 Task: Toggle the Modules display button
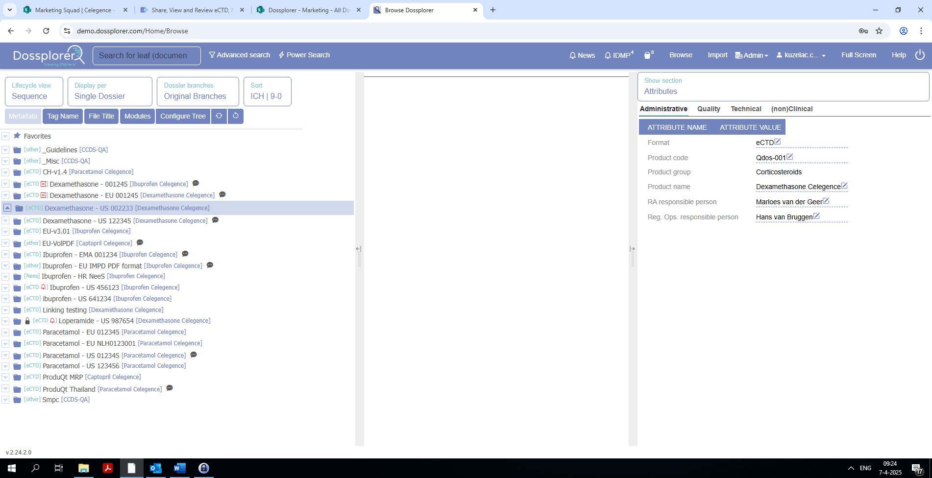[137, 116]
